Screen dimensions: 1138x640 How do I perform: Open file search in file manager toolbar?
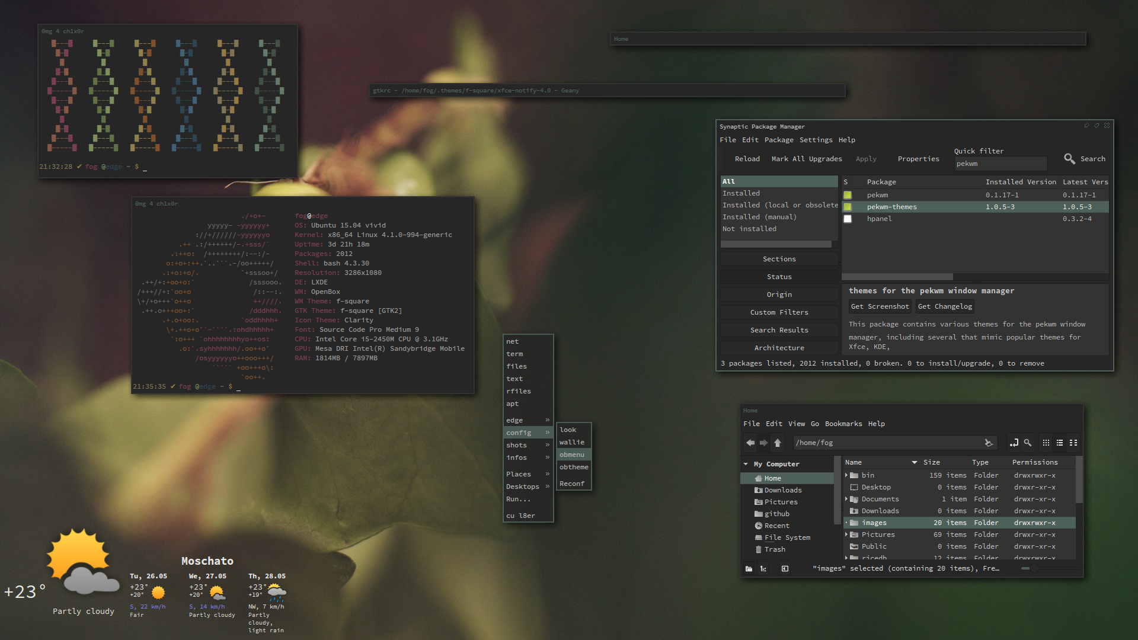coord(1028,443)
